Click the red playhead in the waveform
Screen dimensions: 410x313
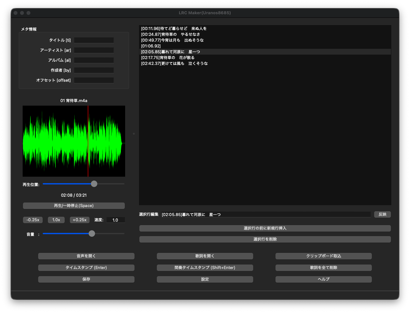tap(88, 141)
